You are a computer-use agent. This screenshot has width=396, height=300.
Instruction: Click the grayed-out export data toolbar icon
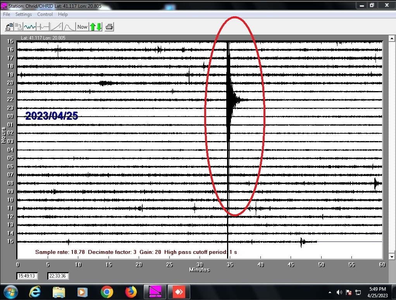coord(19,27)
